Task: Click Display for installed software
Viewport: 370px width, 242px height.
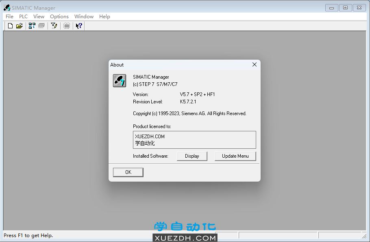Action: [192, 156]
